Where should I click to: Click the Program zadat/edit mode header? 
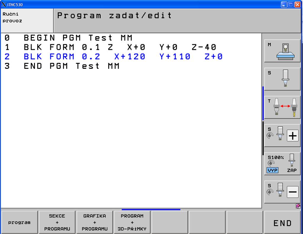tap(177, 20)
